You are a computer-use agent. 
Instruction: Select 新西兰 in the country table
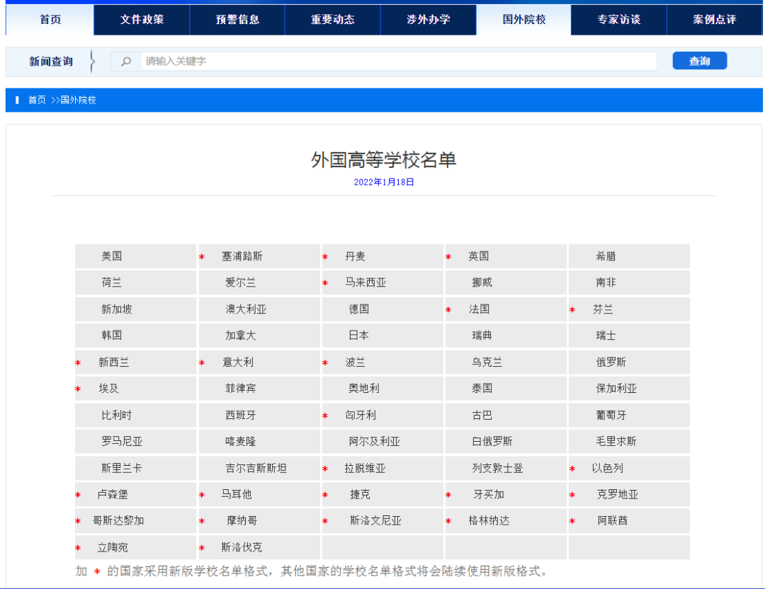coord(114,362)
